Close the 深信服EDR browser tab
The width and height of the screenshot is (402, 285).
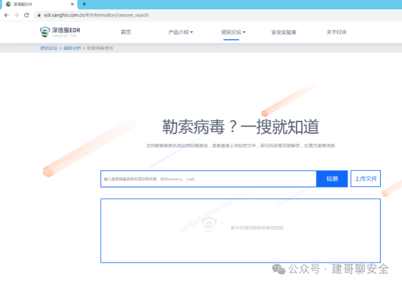(72, 4)
